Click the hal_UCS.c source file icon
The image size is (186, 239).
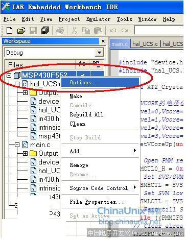point(25,84)
